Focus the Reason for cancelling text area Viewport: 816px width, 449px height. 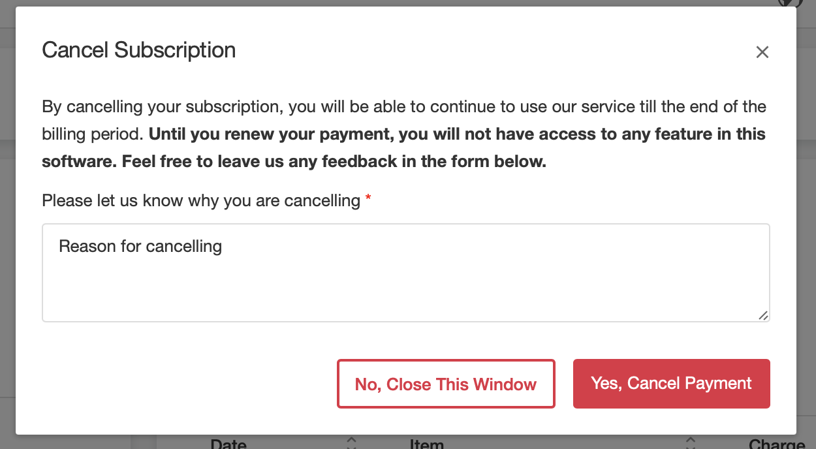click(x=406, y=273)
